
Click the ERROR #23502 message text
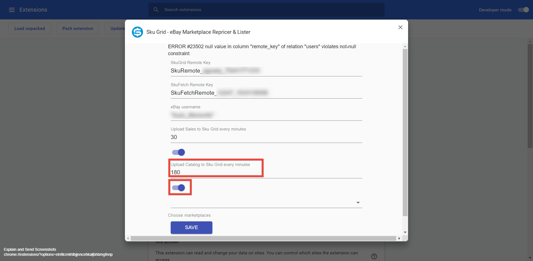point(262,50)
